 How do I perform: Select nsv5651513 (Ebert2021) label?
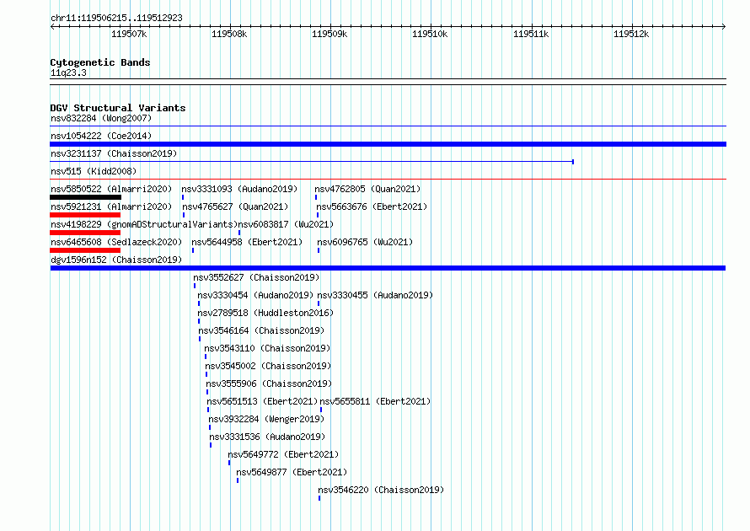coord(262,401)
